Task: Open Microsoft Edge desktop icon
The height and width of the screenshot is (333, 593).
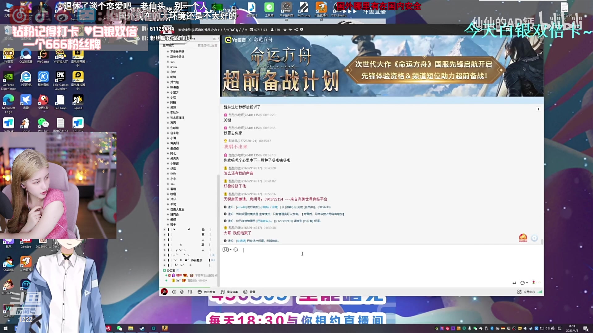Action: tap(8, 104)
